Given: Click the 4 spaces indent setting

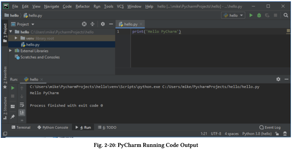Looking at the screenshot, I should tap(232, 134).
